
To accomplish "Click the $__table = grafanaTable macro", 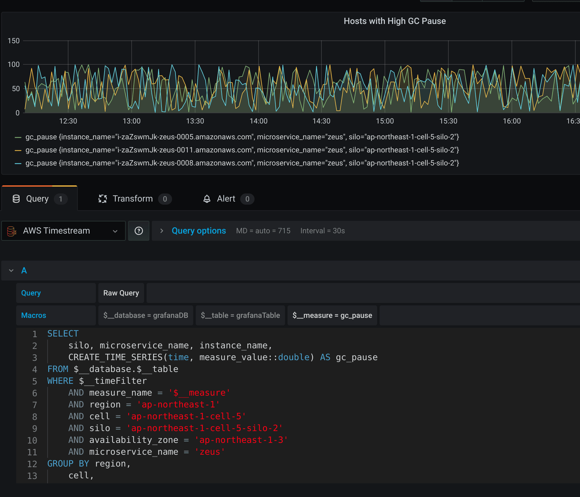I will [x=240, y=315].
